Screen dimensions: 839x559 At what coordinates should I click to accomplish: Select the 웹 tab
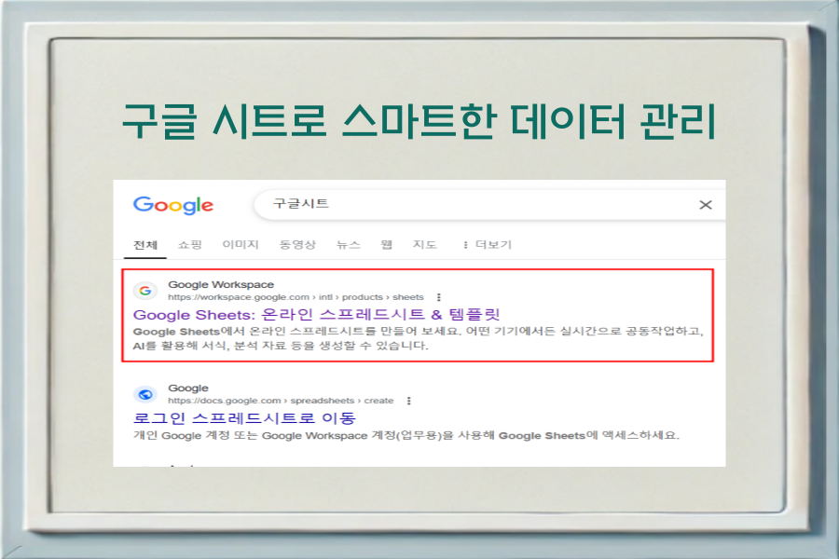(386, 244)
